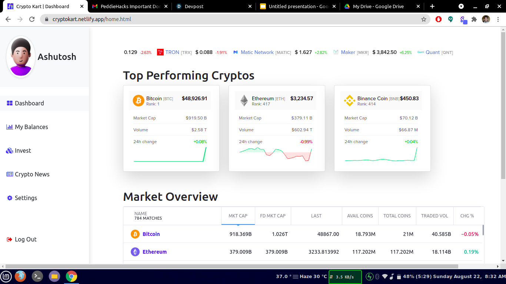The width and height of the screenshot is (506, 284).
Task: Switch to the My Drive Google Drive tab
Action: pos(382,6)
